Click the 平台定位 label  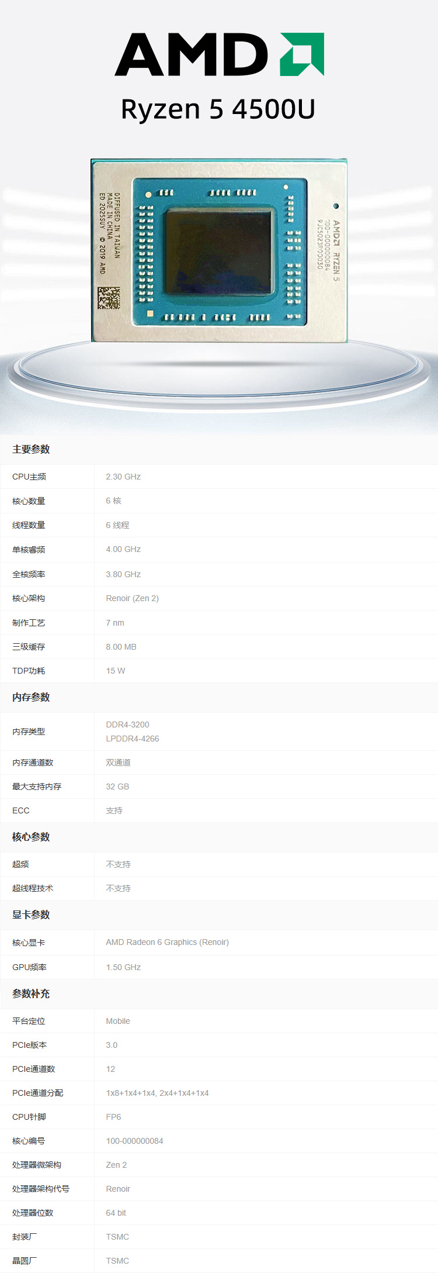pyautogui.click(x=29, y=1021)
